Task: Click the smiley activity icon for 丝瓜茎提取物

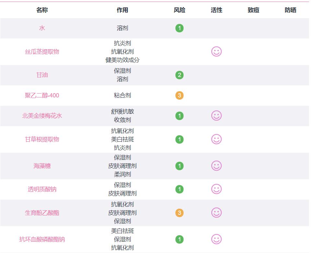Action: click(216, 52)
